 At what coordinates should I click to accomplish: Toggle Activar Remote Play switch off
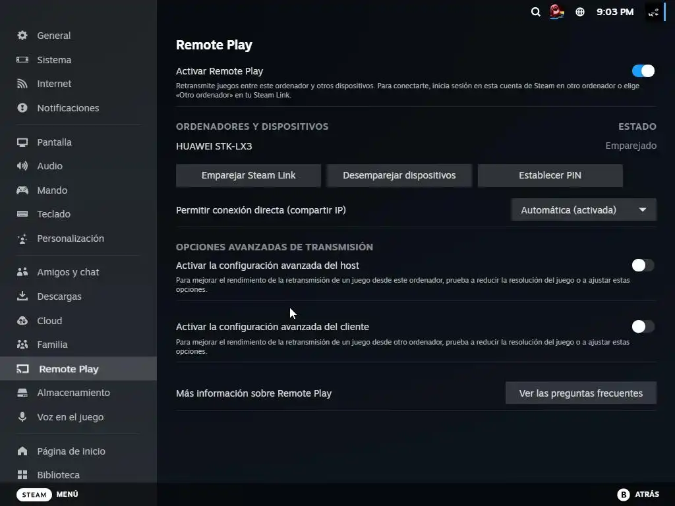[643, 71]
